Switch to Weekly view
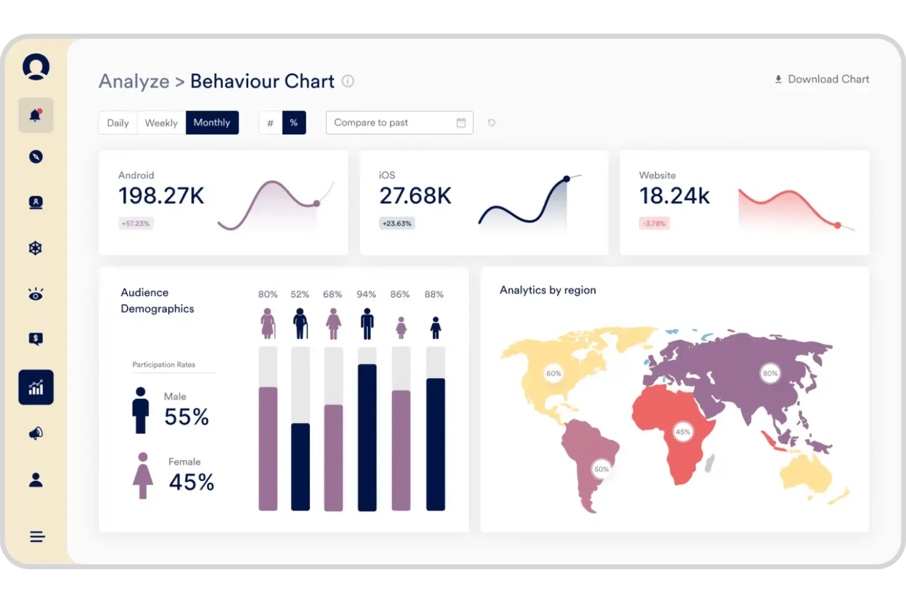906x604 pixels. click(x=161, y=122)
